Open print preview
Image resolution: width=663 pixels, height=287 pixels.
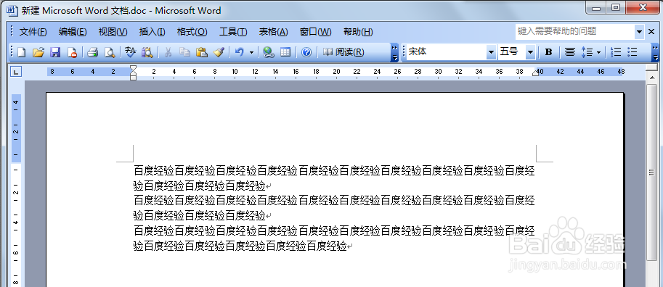tap(110, 52)
